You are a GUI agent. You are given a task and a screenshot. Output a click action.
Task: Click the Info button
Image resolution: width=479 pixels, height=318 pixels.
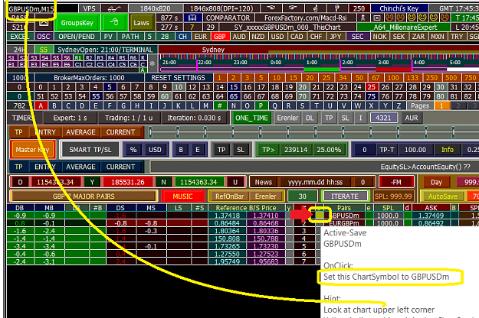(448, 150)
